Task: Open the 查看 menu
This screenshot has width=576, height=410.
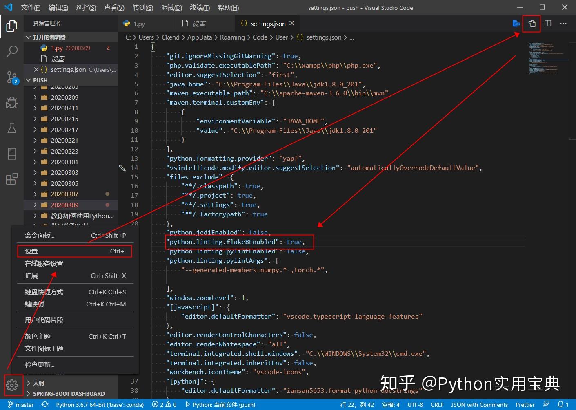Action: 114,7
